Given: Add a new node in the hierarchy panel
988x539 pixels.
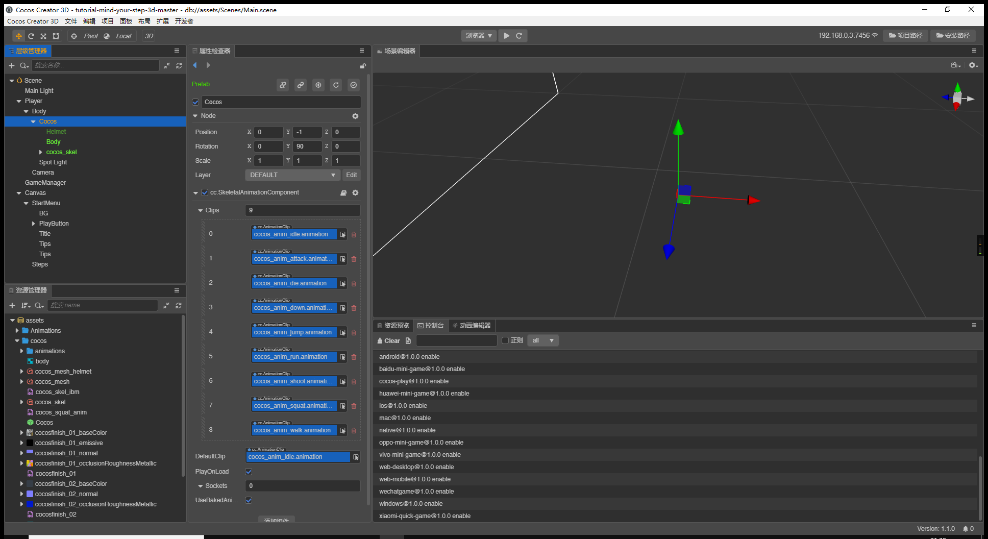Looking at the screenshot, I should click(x=12, y=65).
